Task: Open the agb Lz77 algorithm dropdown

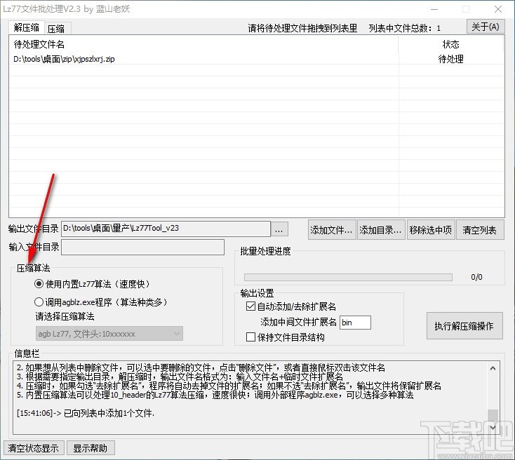Action: [x=109, y=334]
